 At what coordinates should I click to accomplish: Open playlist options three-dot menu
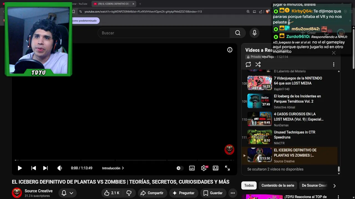(x=334, y=64)
